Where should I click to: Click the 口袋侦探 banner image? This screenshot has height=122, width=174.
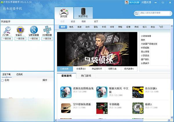[x=97, y=49]
